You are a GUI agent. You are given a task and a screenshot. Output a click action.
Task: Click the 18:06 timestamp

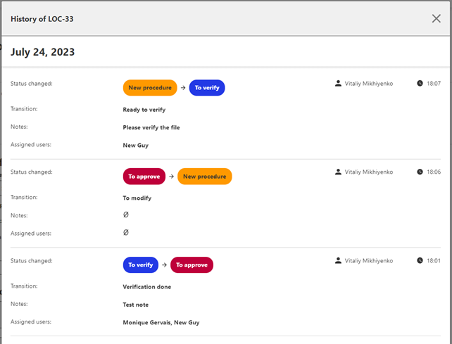point(434,172)
